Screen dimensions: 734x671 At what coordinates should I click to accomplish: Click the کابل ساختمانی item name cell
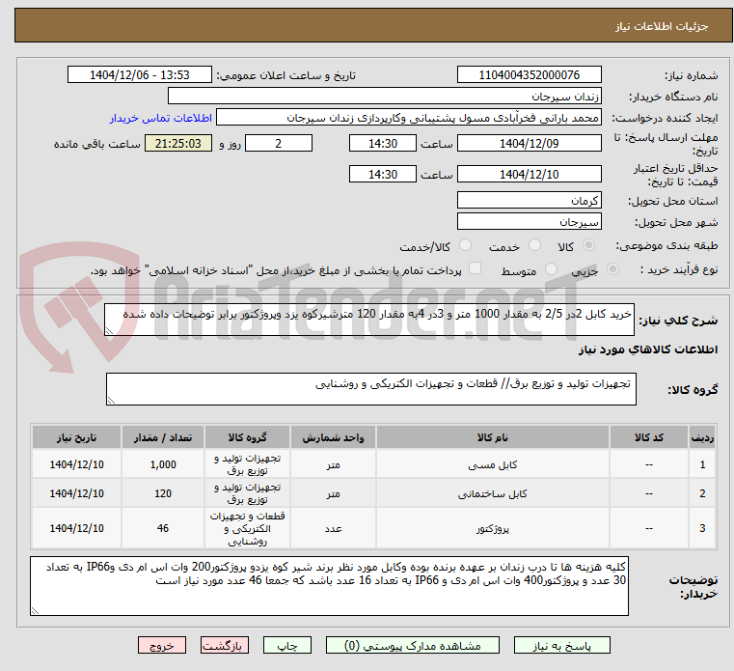pyautogui.click(x=493, y=493)
